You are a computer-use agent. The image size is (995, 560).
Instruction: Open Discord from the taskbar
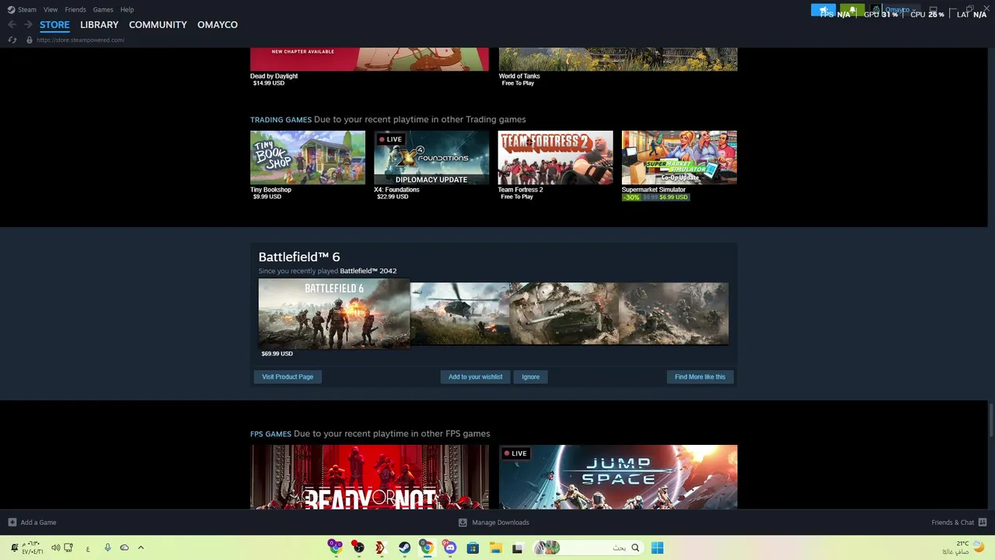(450, 548)
